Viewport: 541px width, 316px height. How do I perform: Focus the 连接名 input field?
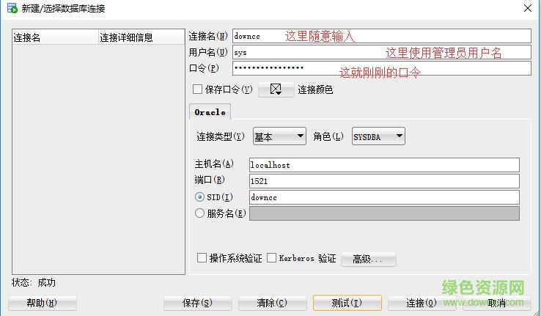tap(382, 36)
